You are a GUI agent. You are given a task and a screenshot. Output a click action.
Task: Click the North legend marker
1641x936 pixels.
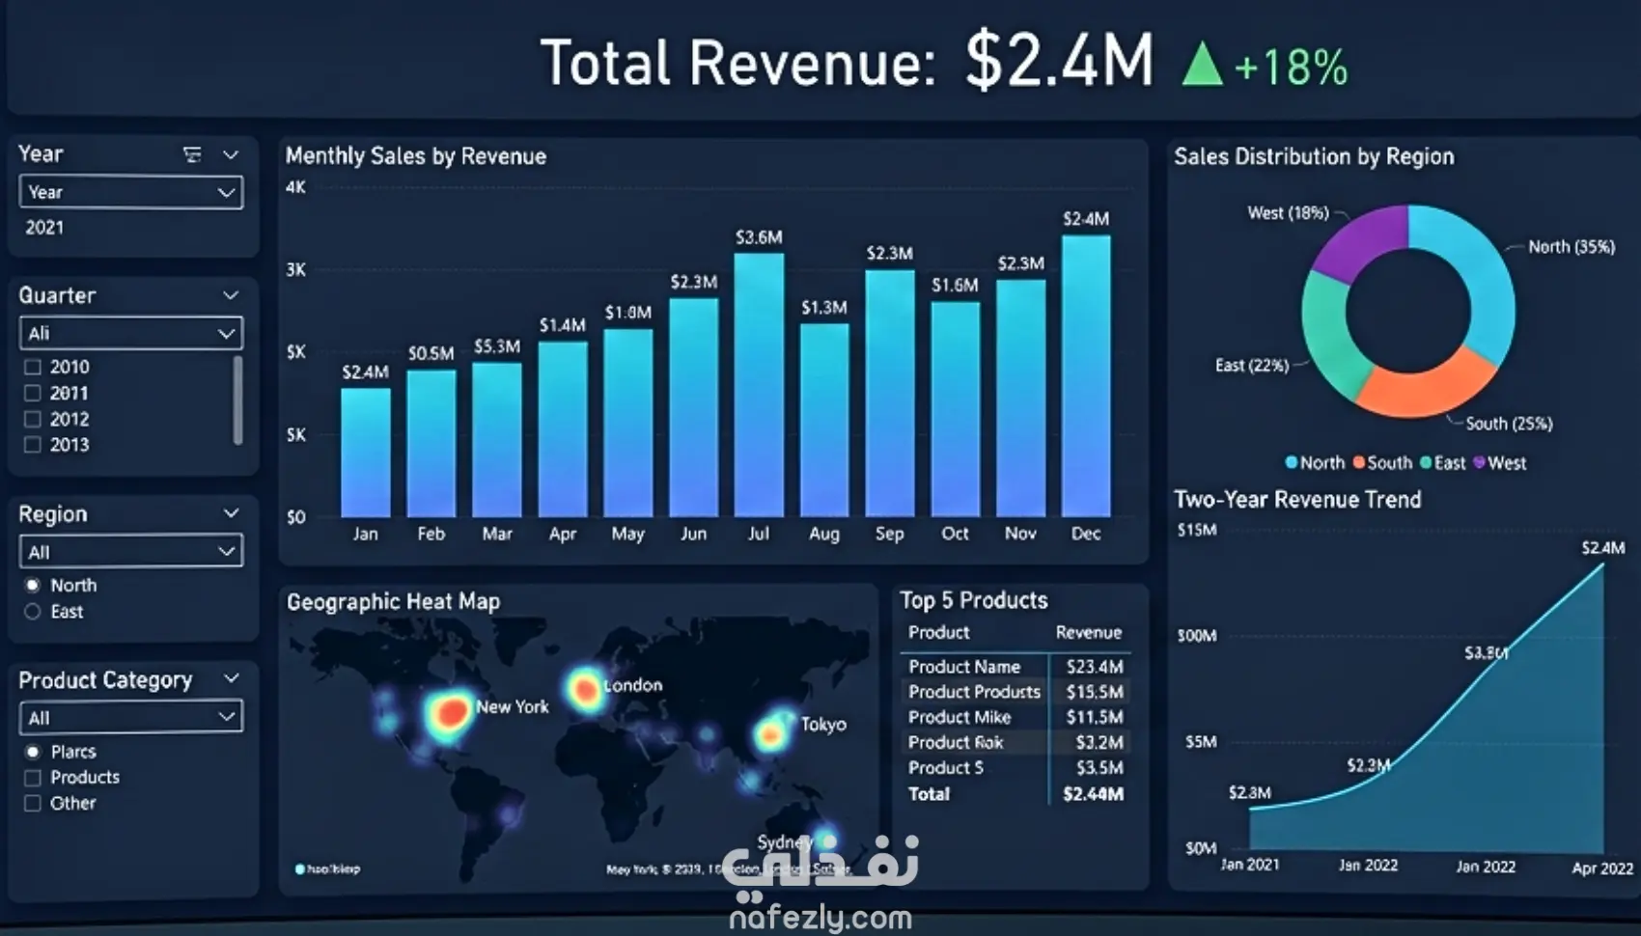1291,462
